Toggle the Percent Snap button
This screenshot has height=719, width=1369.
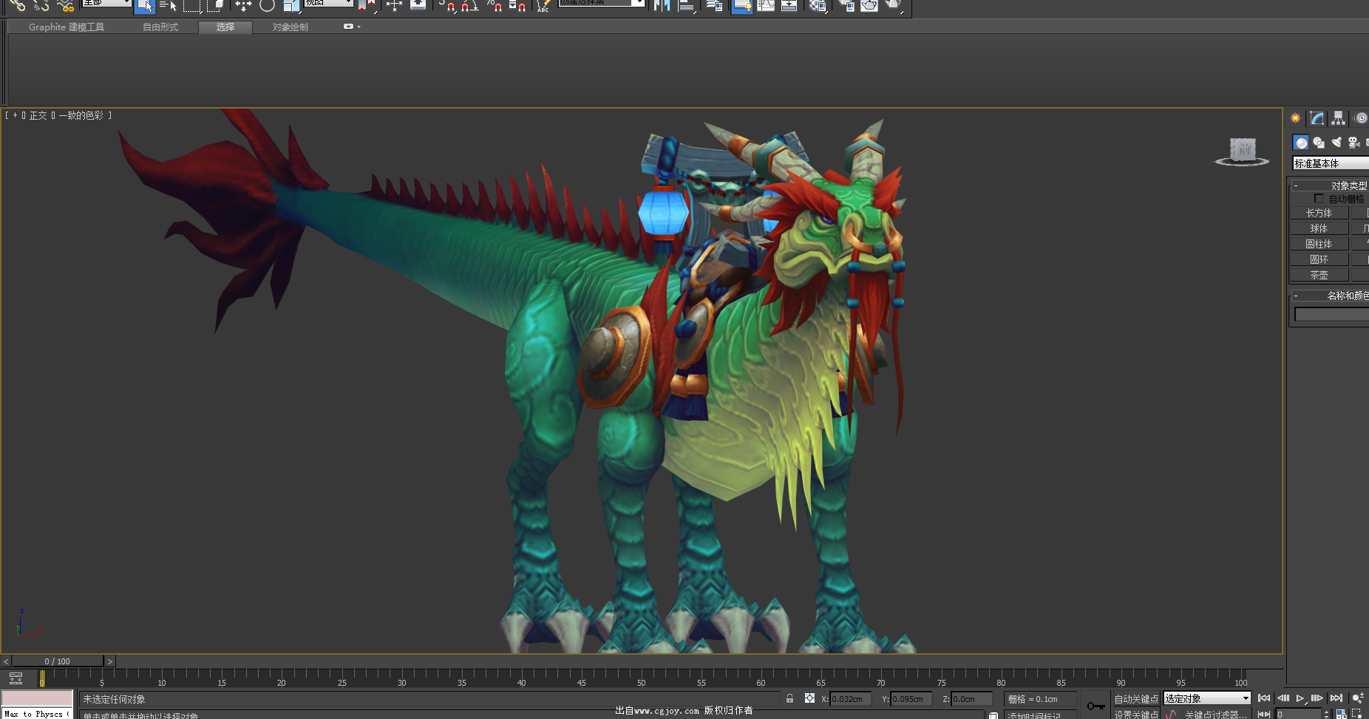[494, 5]
